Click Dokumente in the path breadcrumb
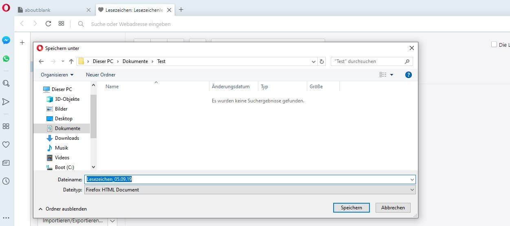 point(135,61)
